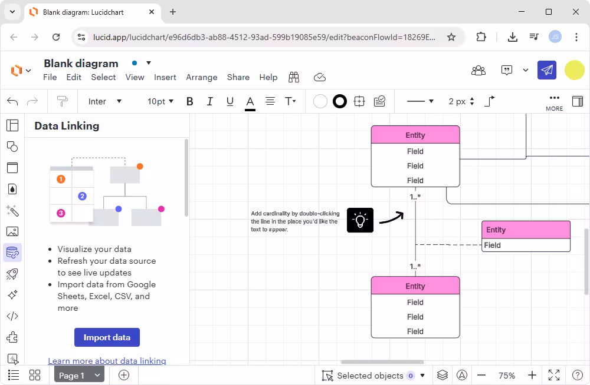Open the Arrange menu
Screen dimensions: 590x385
tap(202, 77)
